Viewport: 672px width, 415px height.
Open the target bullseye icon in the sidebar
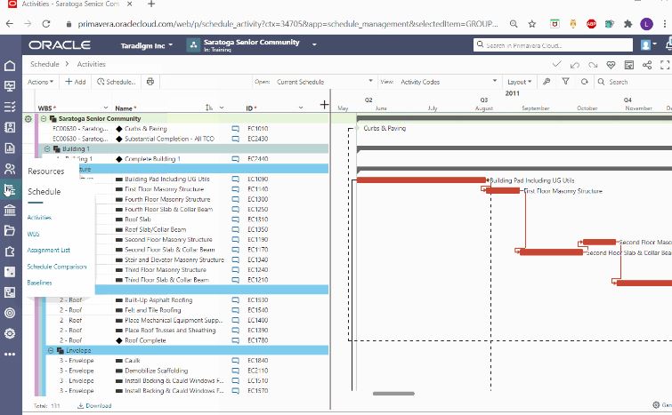click(10, 313)
